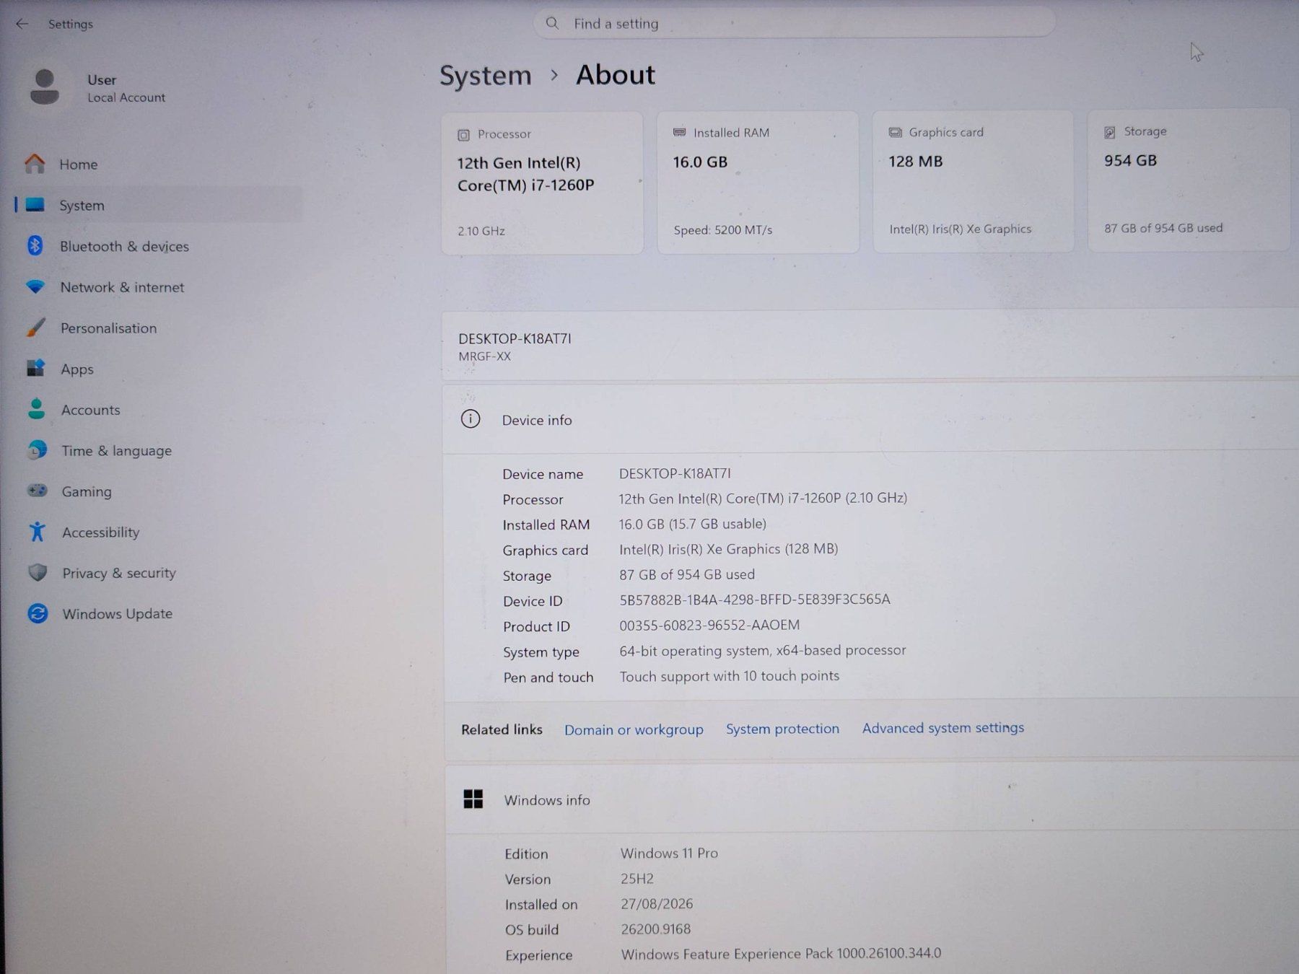
Task: Click the search magnifier icon
Action: tap(552, 23)
